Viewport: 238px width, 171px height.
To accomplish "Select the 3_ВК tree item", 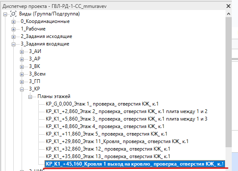I will 35,66.
